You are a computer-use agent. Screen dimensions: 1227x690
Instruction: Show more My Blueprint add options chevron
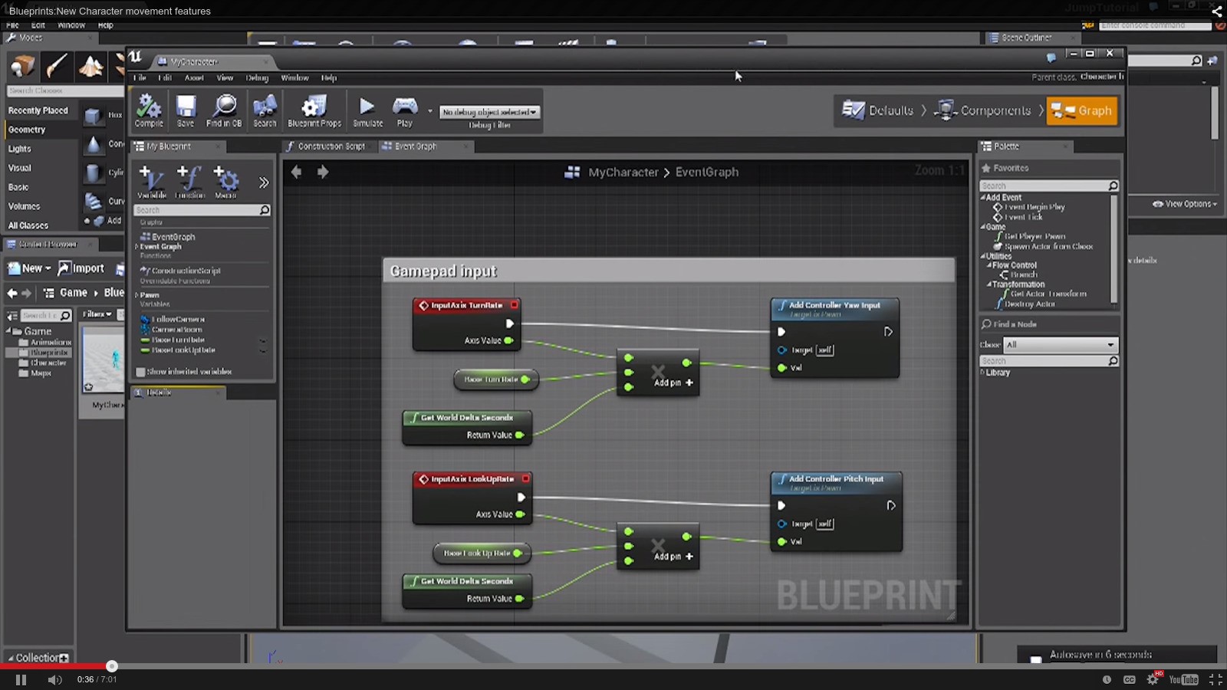click(x=264, y=182)
